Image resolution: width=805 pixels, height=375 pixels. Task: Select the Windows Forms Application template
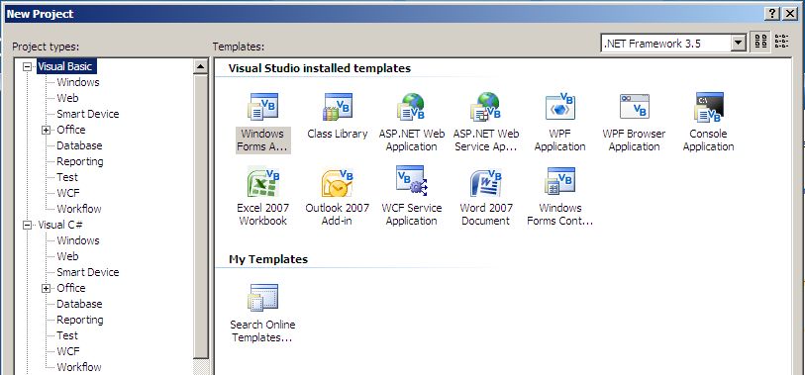(x=262, y=122)
